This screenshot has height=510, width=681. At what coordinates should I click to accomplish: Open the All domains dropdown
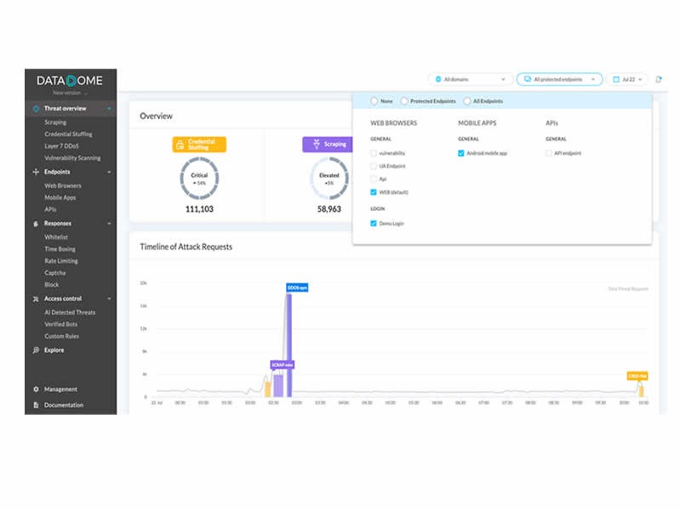(x=469, y=79)
